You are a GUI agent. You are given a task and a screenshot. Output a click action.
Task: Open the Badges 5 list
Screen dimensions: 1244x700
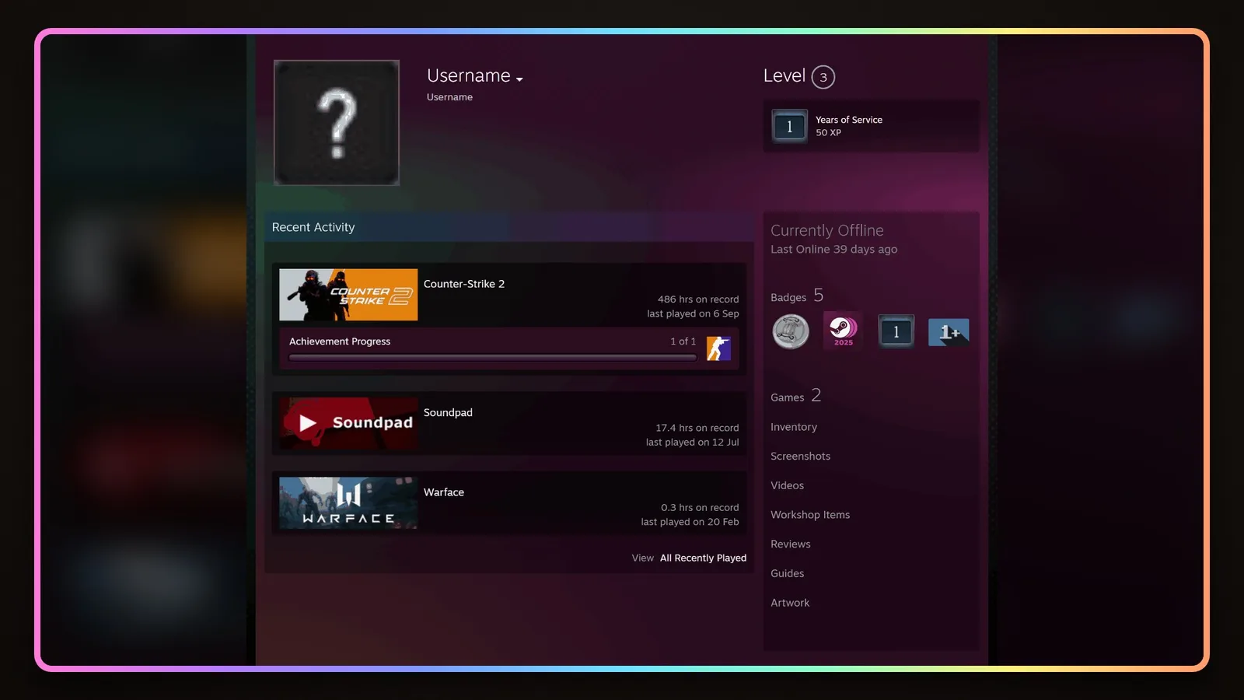(797, 296)
